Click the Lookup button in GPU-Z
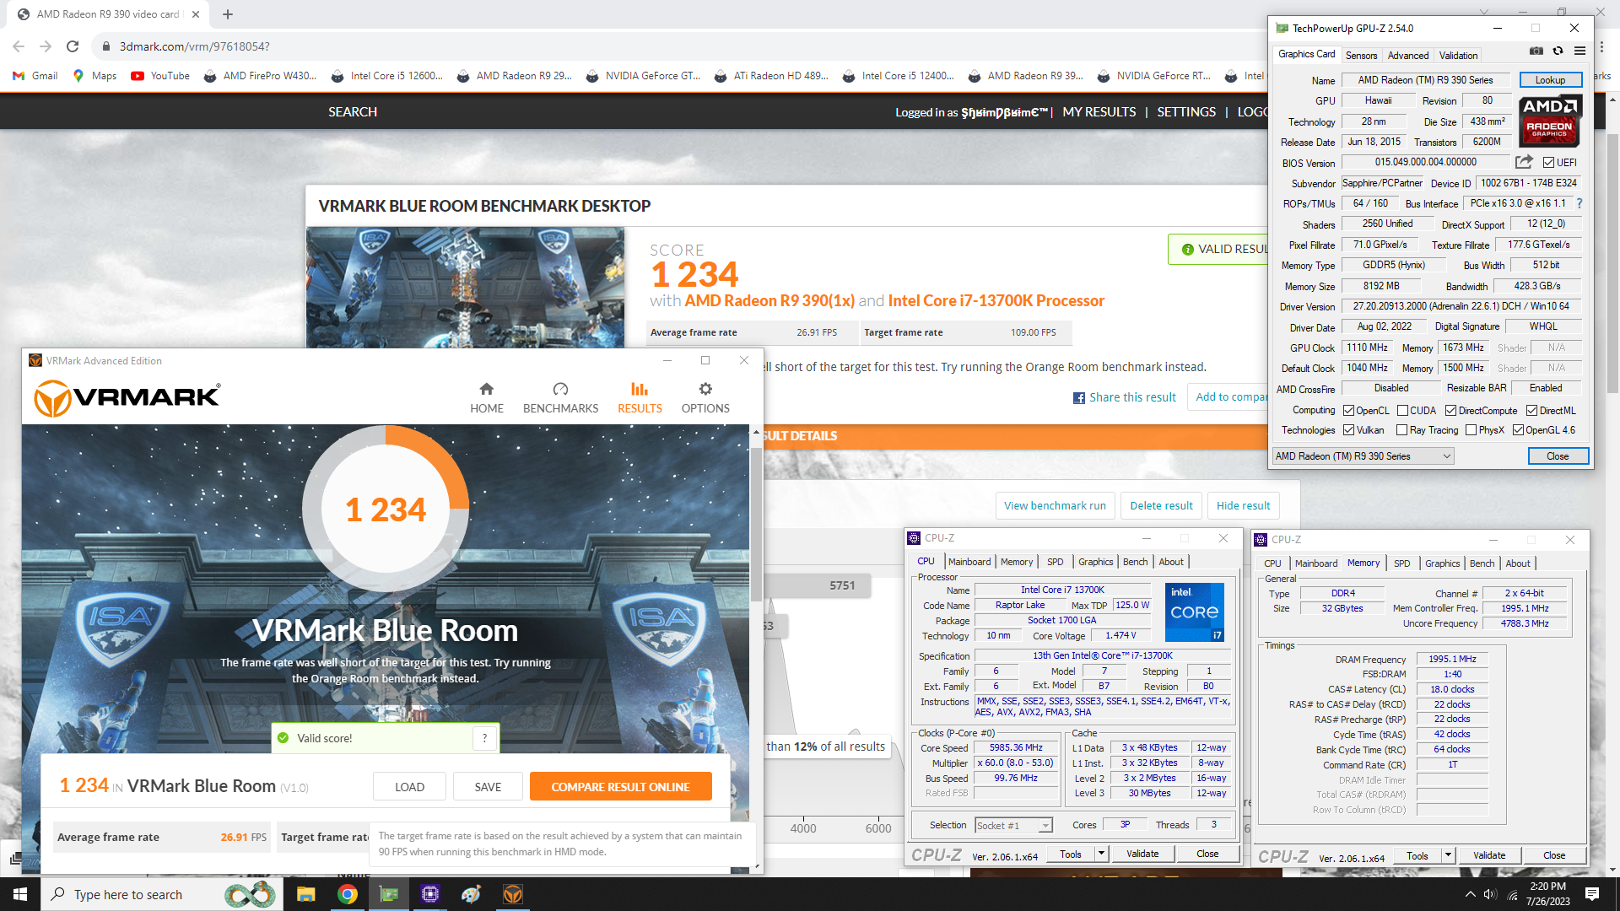The width and height of the screenshot is (1620, 911). pos(1550,80)
